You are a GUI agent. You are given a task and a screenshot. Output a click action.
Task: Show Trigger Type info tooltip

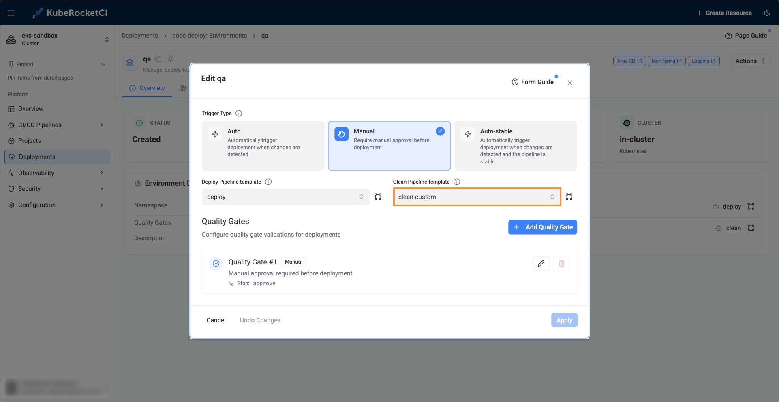[x=239, y=114]
